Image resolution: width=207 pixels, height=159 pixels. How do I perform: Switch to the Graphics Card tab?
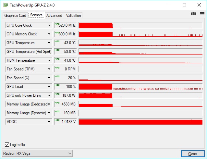pos(15,16)
